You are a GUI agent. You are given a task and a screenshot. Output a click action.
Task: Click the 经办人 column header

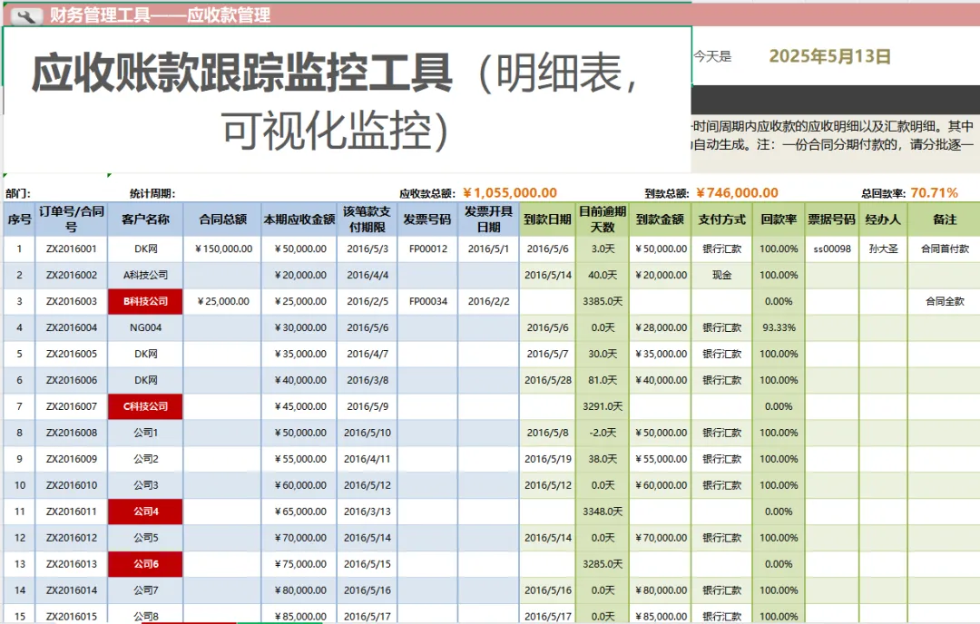(883, 219)
